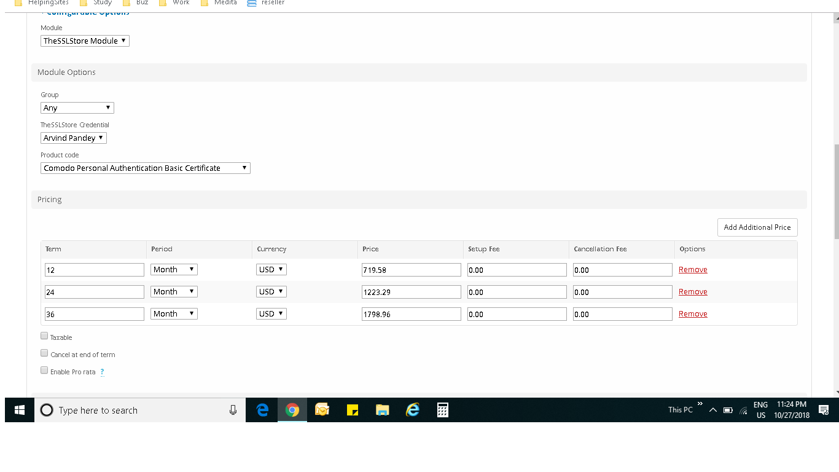
Task: Click the Pricing section header
Action: [x=419, y=200]
